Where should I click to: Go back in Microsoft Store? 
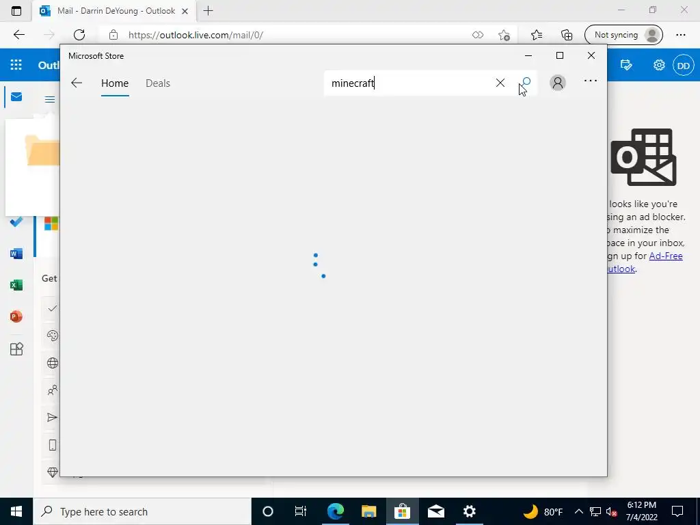[77, 83]
